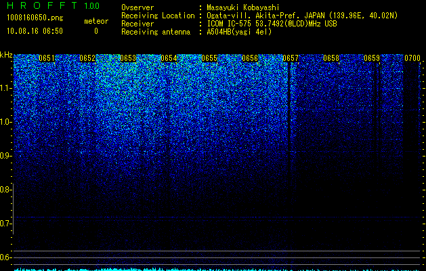Click the kHz axis unit label
Viewport: 426px width, 271px height.
tap(6, 55)
